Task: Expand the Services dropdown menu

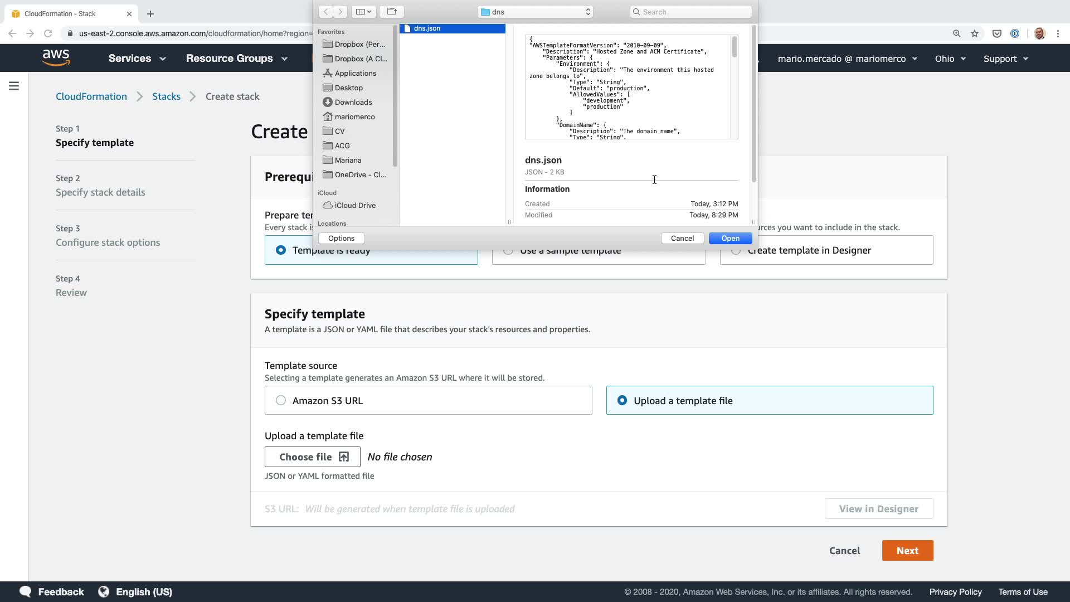Action: click(137, 59)
